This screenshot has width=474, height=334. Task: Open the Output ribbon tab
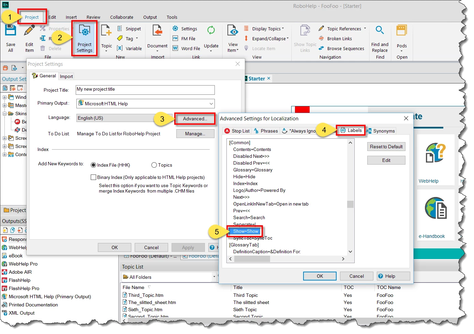150,17
